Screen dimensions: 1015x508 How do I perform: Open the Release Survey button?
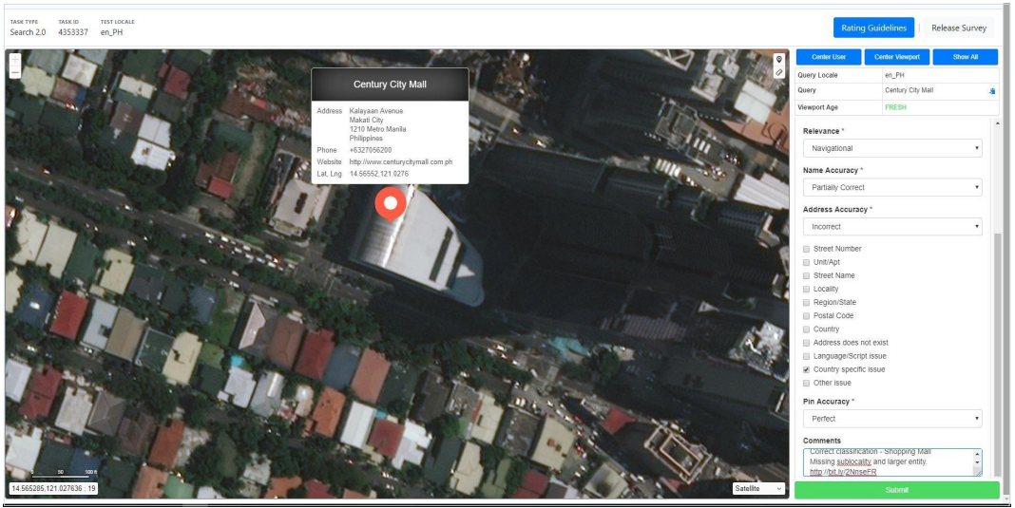click(959, 28)
